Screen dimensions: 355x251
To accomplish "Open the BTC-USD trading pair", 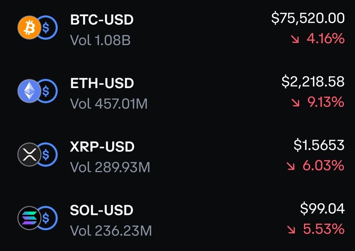I will click(x=102, y=20).
